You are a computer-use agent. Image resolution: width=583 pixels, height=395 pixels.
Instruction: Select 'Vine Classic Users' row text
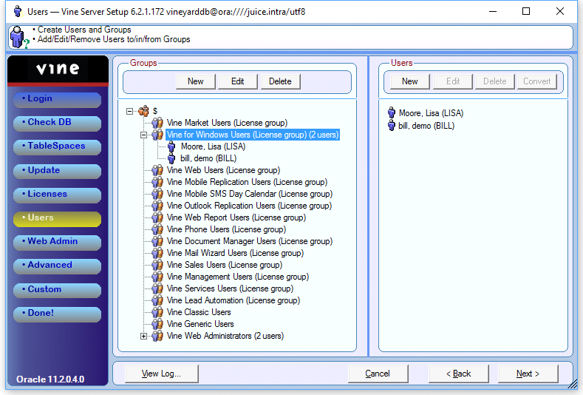199,312
